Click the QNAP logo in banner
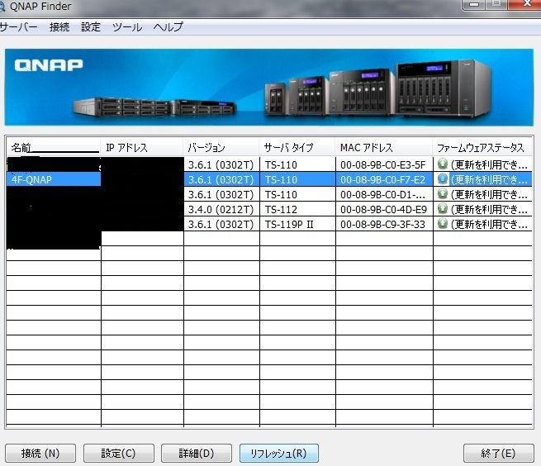541x466 pixels. click(49, 65)
